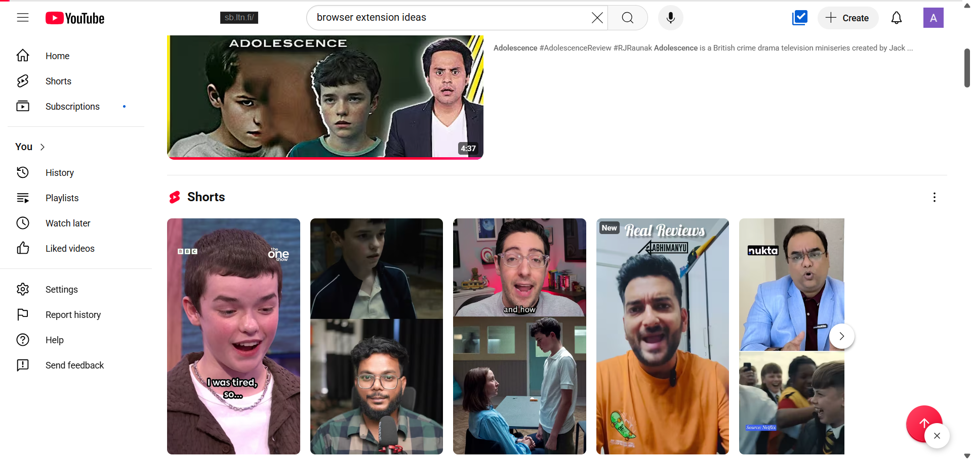Open Watch later list

(76, 223)
